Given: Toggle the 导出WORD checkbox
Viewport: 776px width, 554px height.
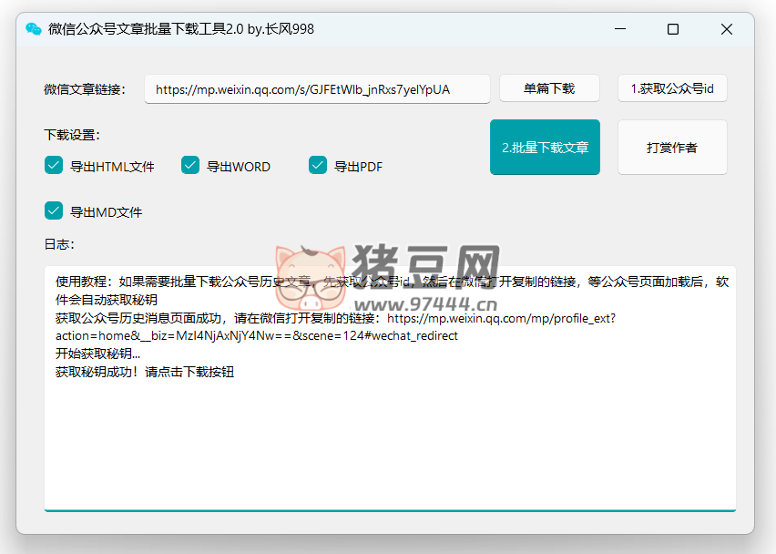Looking at the screenshot, I should 190,165.
